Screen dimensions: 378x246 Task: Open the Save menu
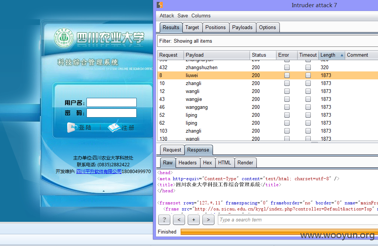(183, 15)
